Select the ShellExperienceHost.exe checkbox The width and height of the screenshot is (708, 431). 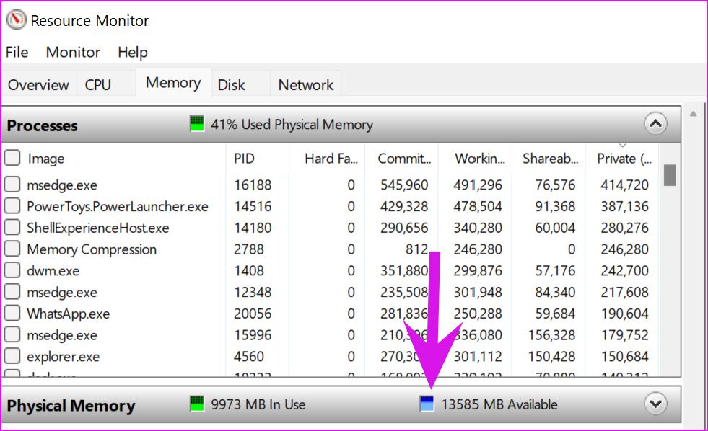coord(12,228)
